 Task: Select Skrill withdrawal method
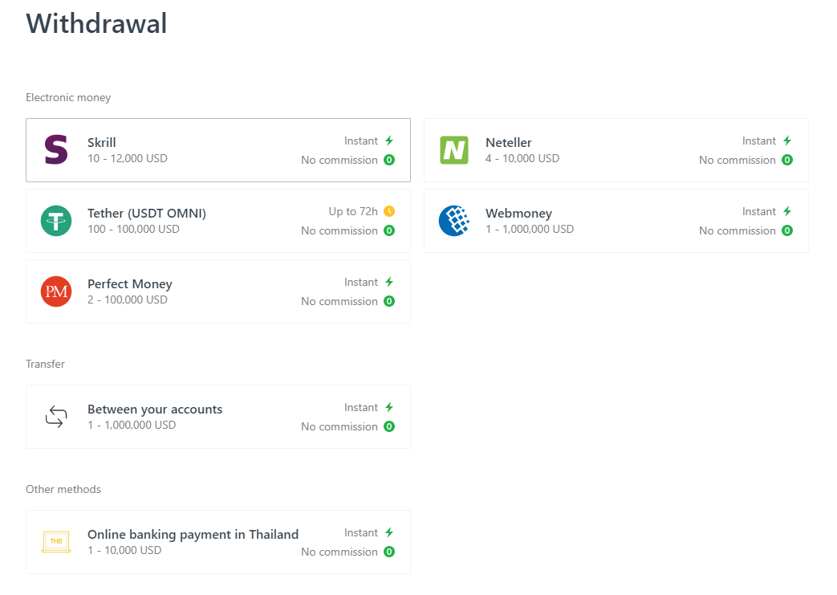[217, 150]
